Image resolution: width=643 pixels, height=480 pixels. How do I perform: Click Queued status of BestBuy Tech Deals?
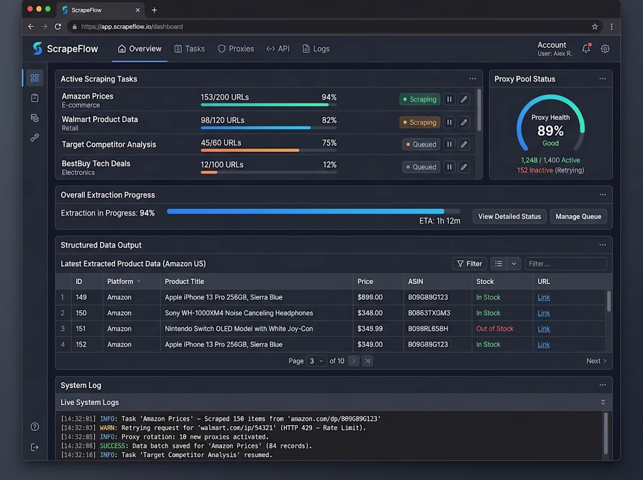pyautogui.click(x=421, y=167)
